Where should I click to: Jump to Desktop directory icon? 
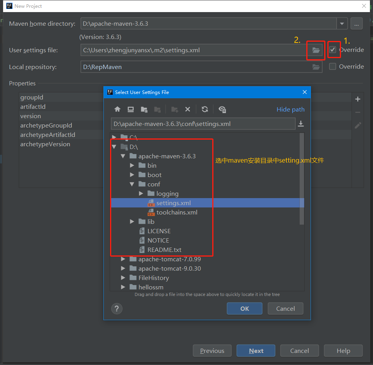click(x=131, y=109)
